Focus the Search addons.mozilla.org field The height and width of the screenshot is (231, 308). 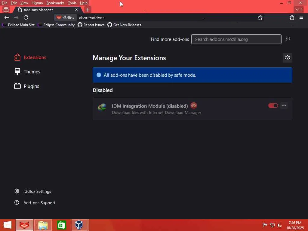236,39
